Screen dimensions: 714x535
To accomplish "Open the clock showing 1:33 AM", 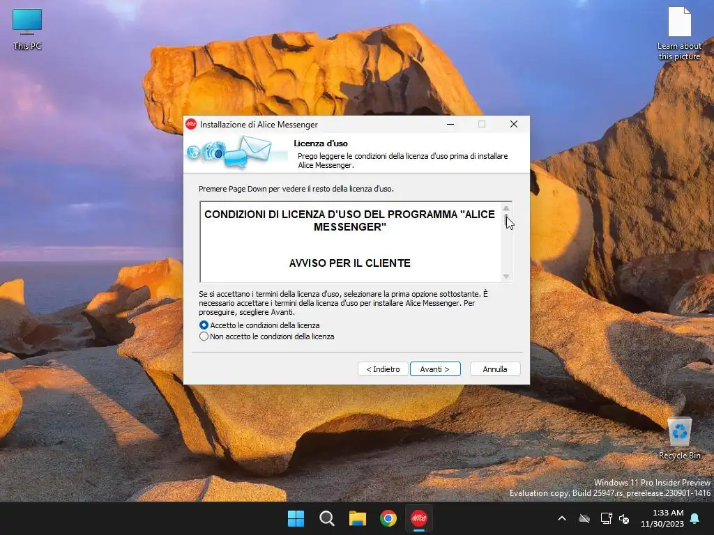I will pyautogui.click(x=662, y=518).
